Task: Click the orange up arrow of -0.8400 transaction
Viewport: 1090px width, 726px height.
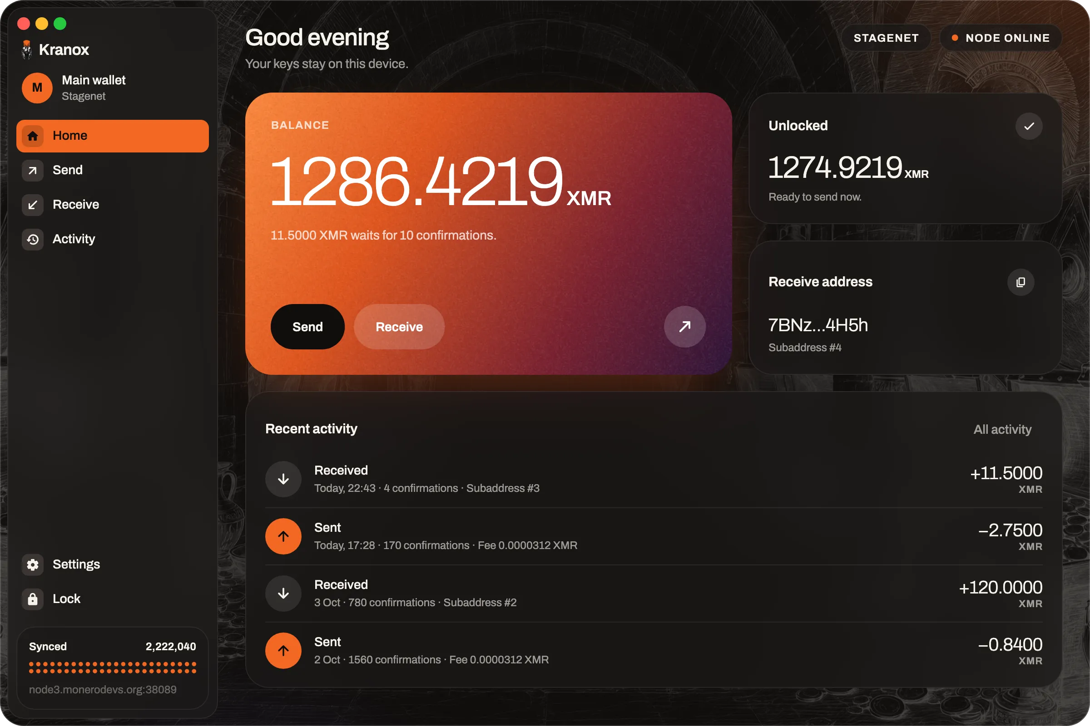Action: point(283,651)
